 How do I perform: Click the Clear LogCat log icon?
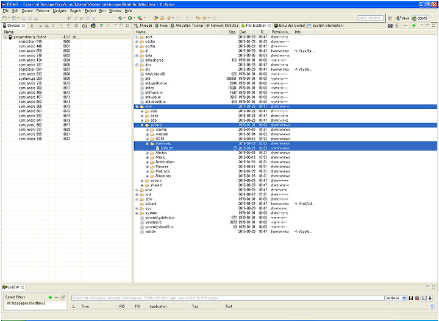pos(417,298)
